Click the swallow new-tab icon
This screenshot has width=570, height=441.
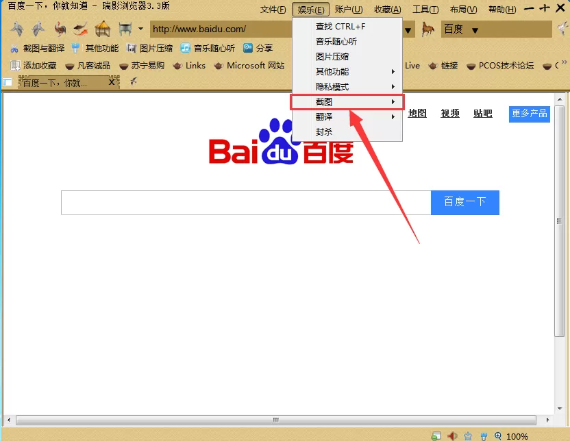134,81
